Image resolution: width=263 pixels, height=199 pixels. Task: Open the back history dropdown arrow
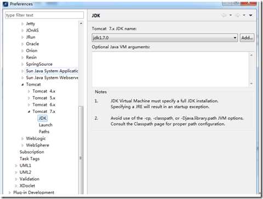(x=231, y=15)
